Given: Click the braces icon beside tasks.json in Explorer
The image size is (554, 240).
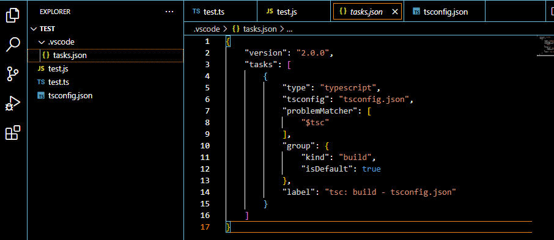Looking at the screenshot, I should [x=46, y=56].
